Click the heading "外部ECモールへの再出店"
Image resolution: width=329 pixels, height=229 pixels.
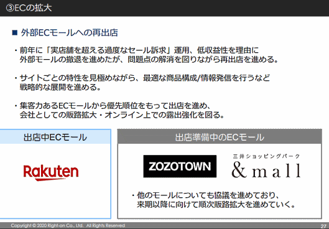69,33
